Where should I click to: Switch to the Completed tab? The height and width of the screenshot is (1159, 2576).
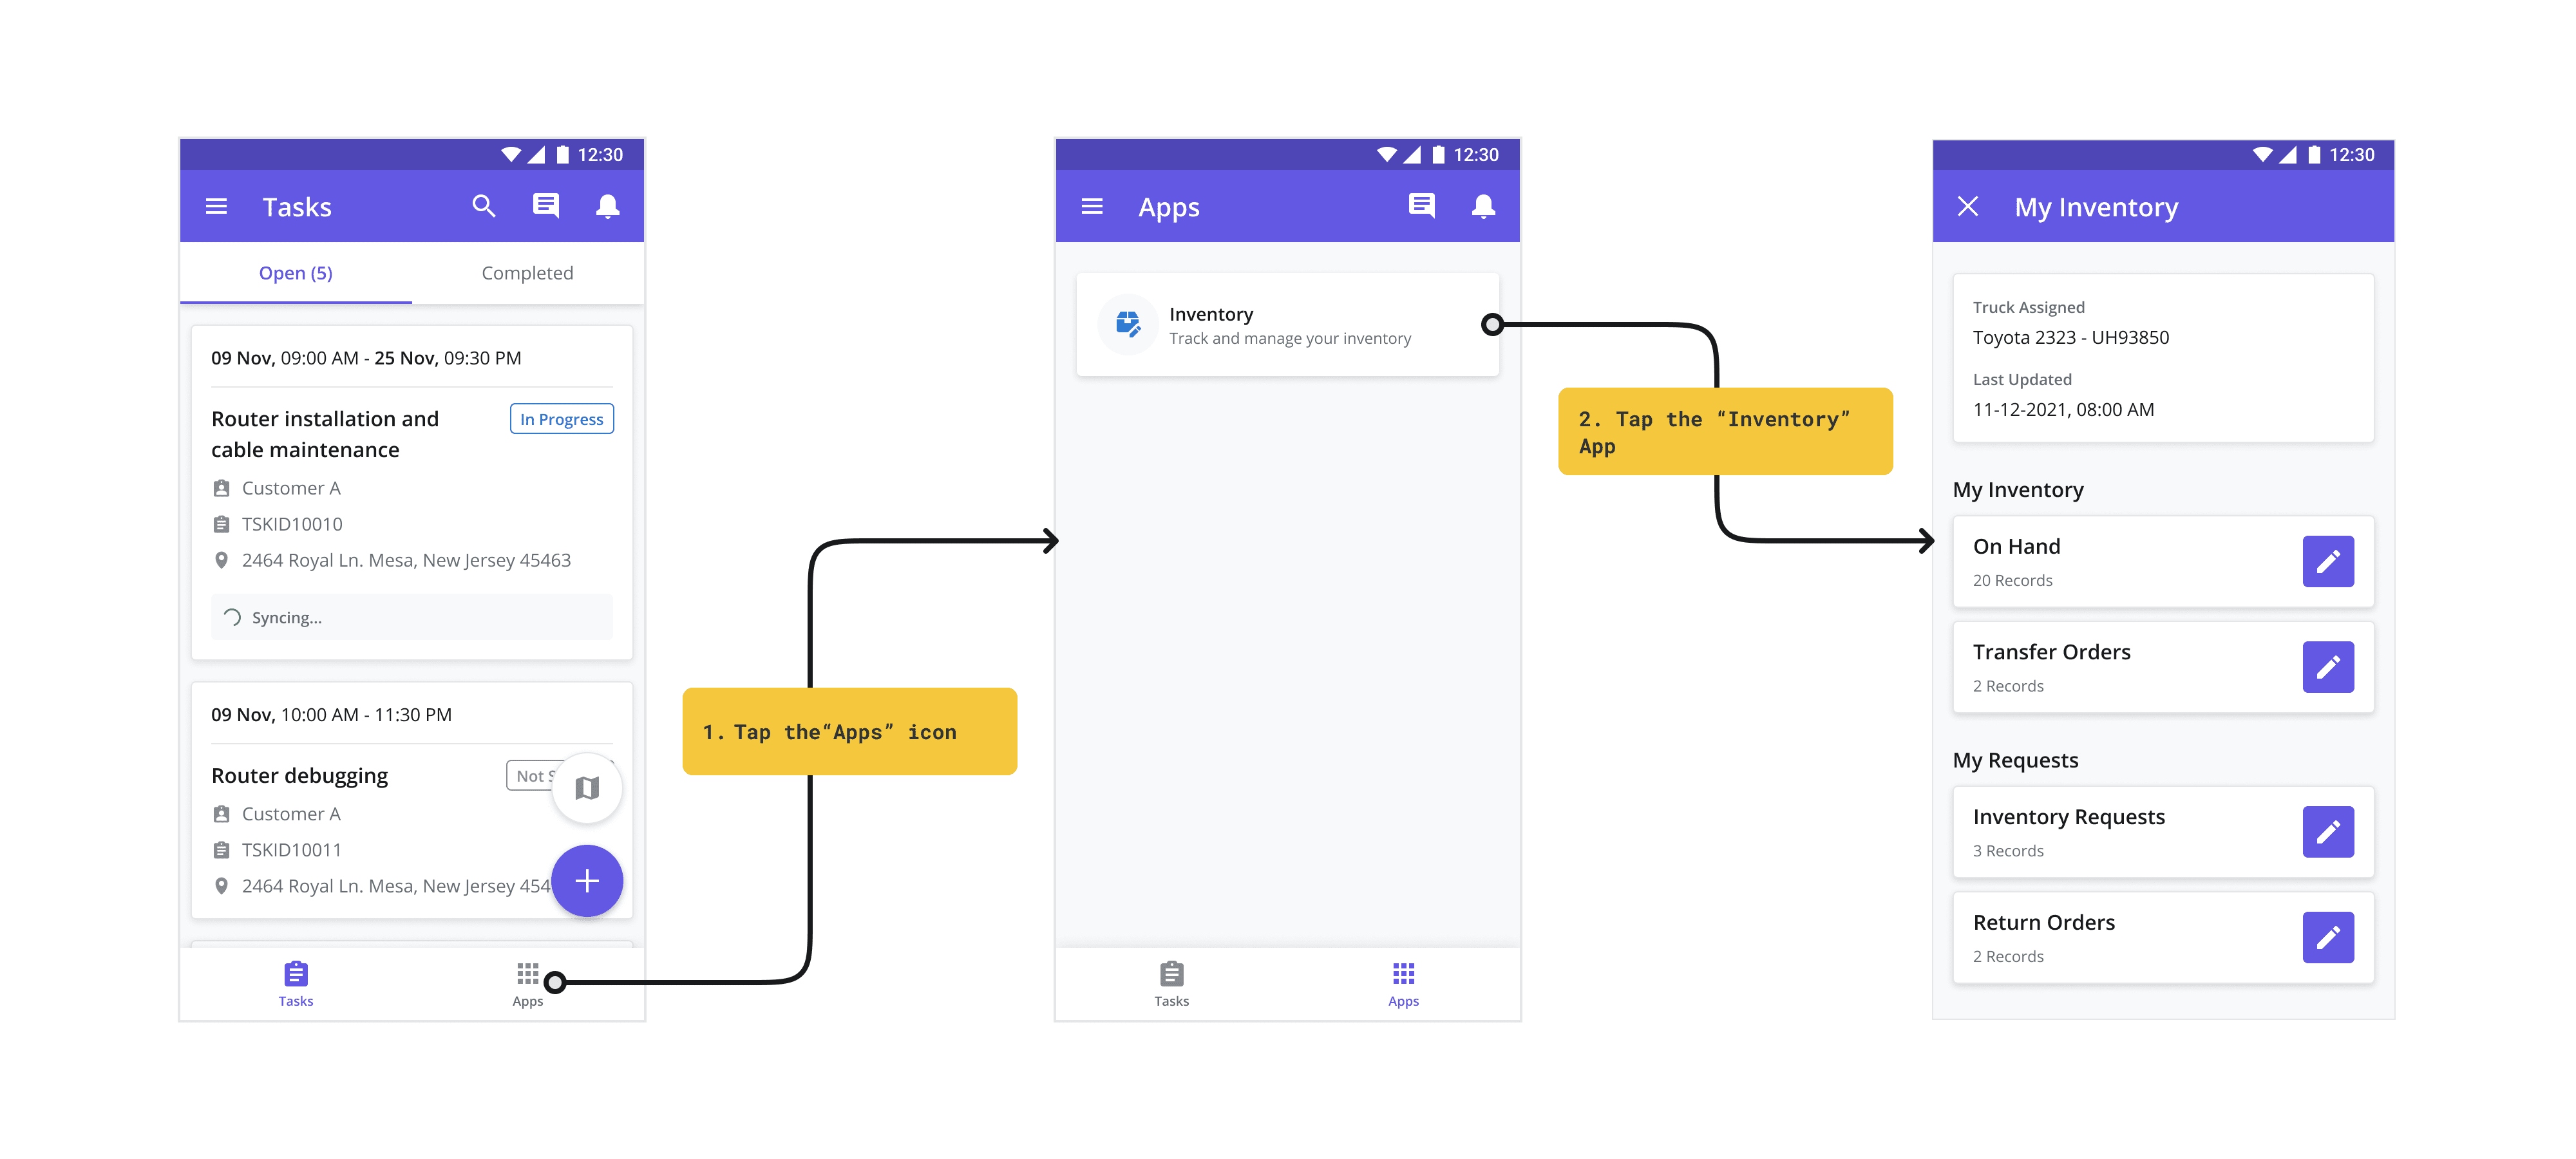[x=527, y=272]
